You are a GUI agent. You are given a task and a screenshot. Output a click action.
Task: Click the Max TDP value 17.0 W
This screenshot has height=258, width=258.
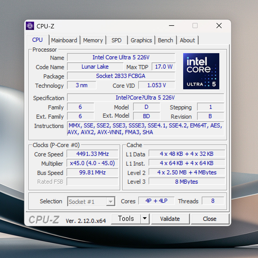tap(164, 67)
